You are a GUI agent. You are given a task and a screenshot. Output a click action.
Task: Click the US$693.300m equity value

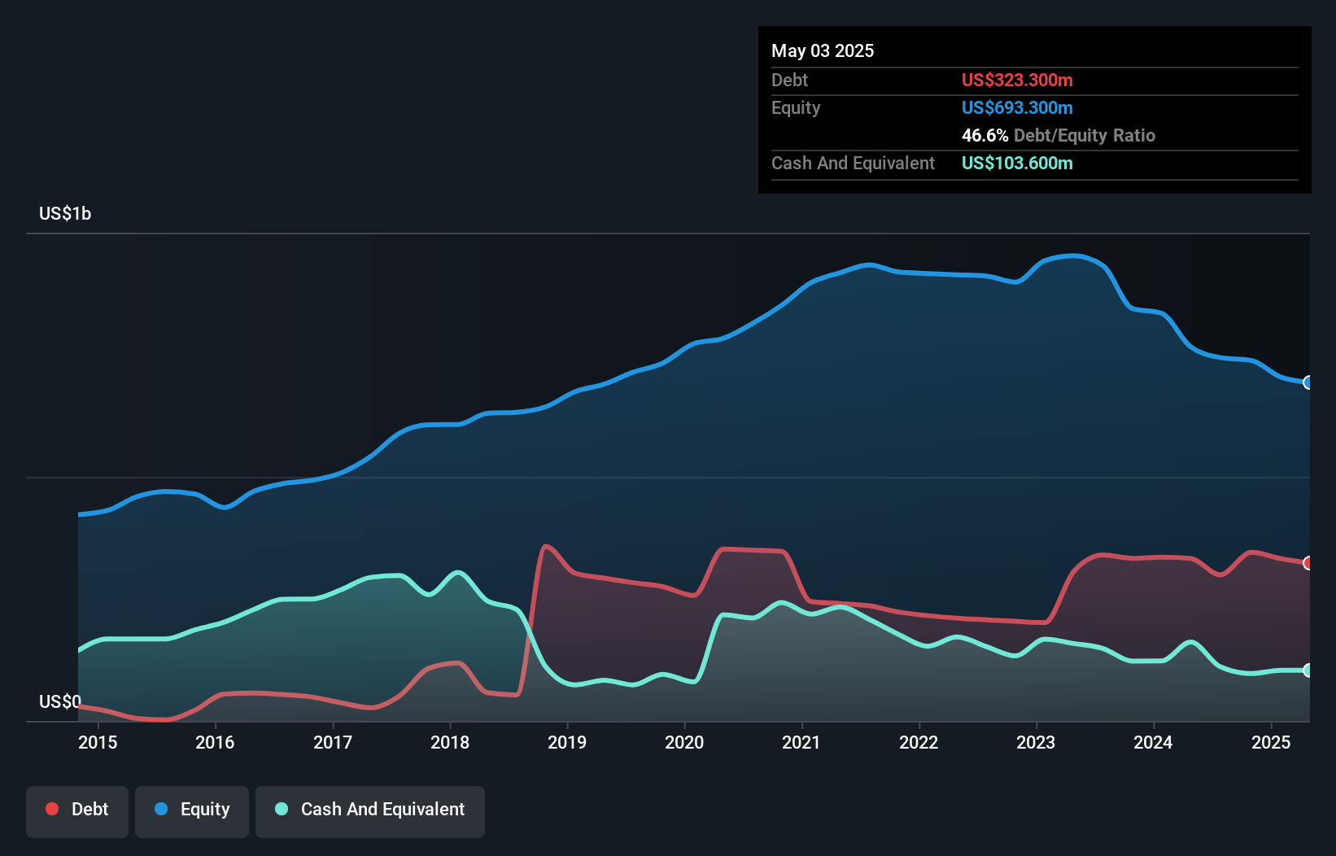(x=1017, y=107)
